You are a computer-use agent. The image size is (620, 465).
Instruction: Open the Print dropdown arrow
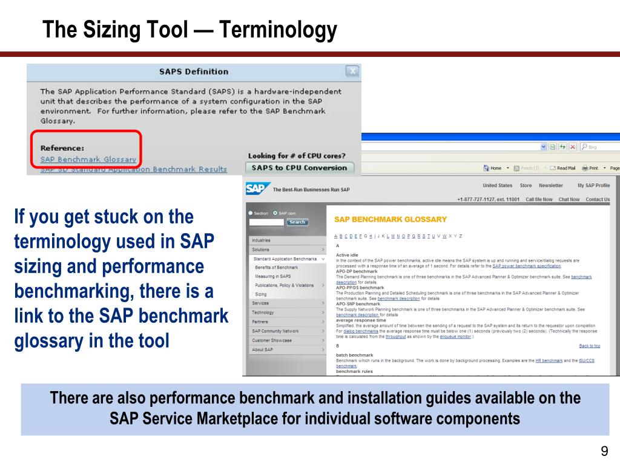pyautogui.click(x=605, y=168)
